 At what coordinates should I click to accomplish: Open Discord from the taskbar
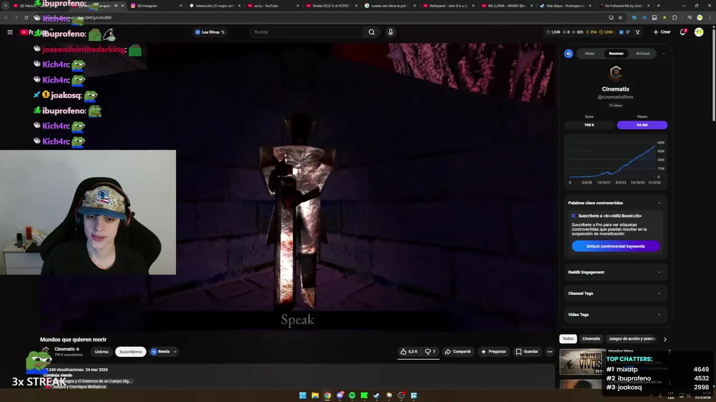click(340, 395)
